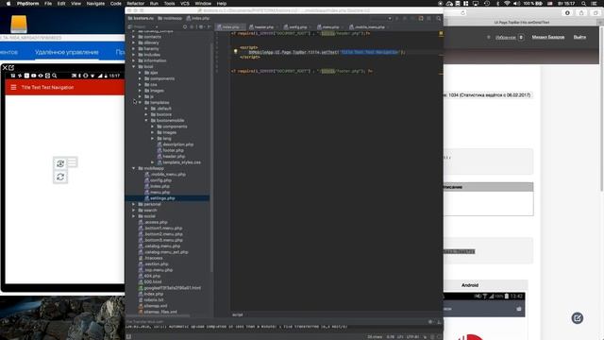Click the lower refresh button in emulator area
The image size is (604, 340).
[x=60, y=177]
